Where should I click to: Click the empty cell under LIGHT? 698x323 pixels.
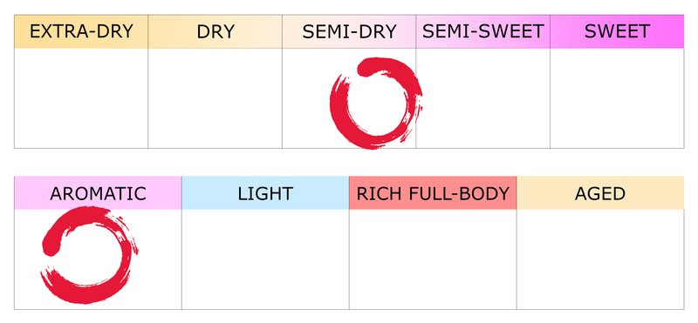pyautogui.click(x=265, y=259)
